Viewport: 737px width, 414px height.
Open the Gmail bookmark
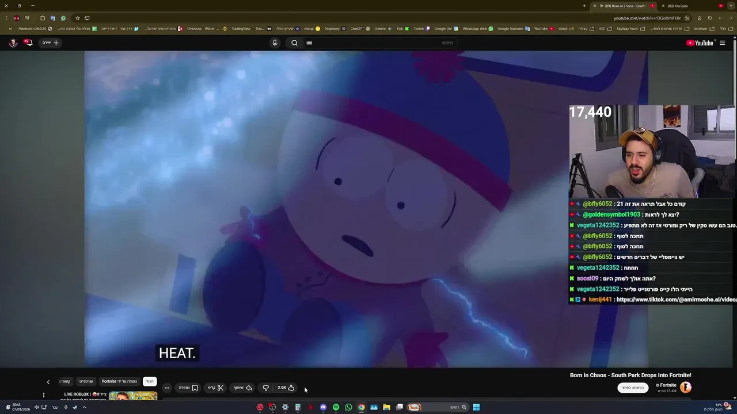[x=565, y=29]
